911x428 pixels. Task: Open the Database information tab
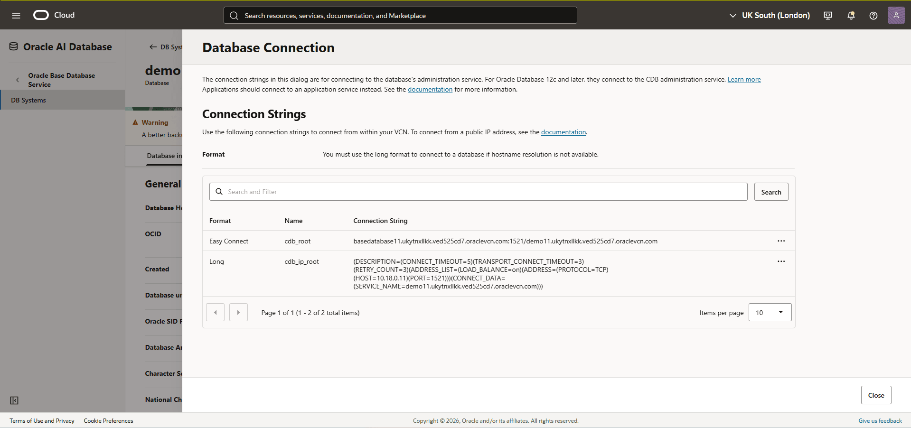pyautogui.click(x=164, y=156)
